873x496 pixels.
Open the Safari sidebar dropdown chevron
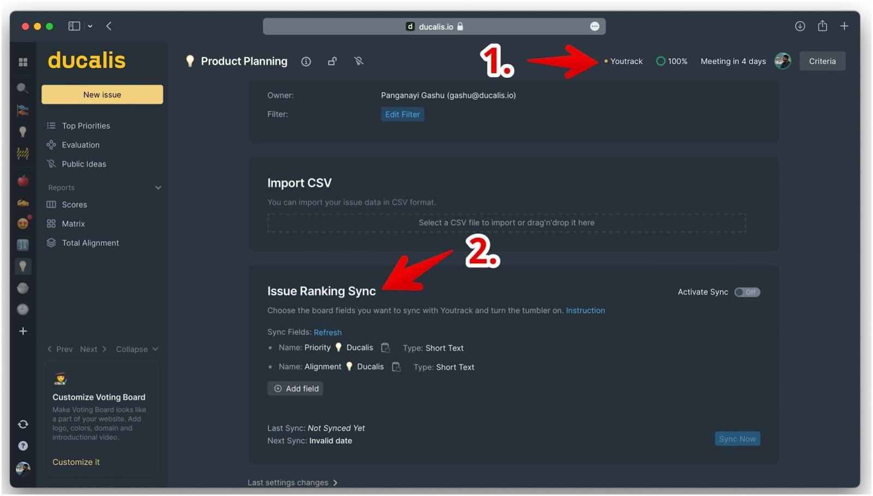pyautogui.click(x=90, y=26)
